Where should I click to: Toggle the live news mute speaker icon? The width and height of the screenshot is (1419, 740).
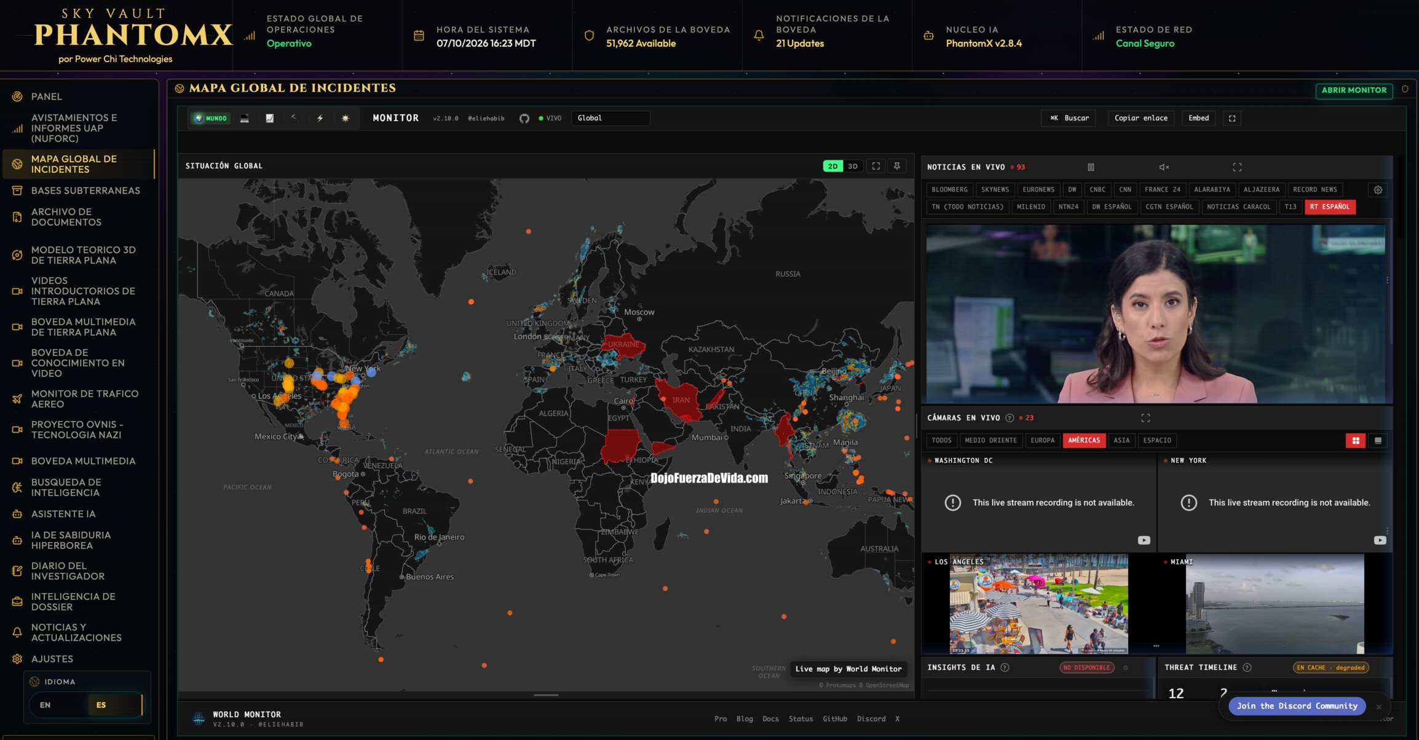pos(1164,167)
